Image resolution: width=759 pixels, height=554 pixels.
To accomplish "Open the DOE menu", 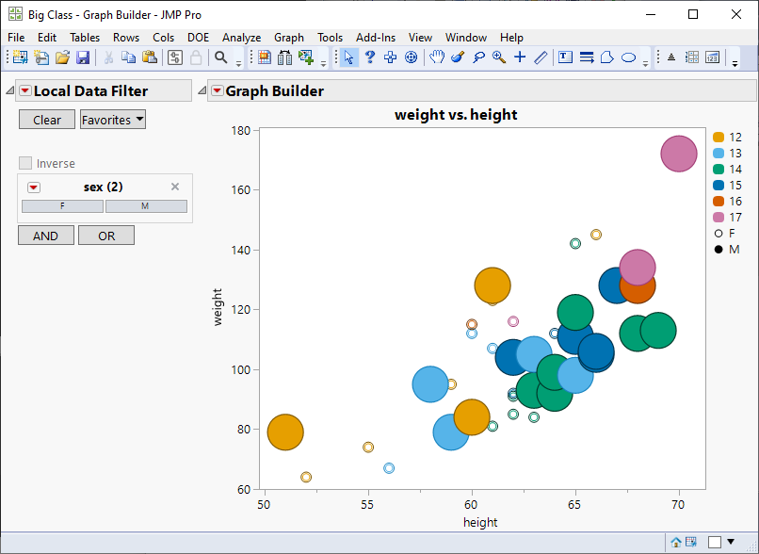I will point(198,38).
